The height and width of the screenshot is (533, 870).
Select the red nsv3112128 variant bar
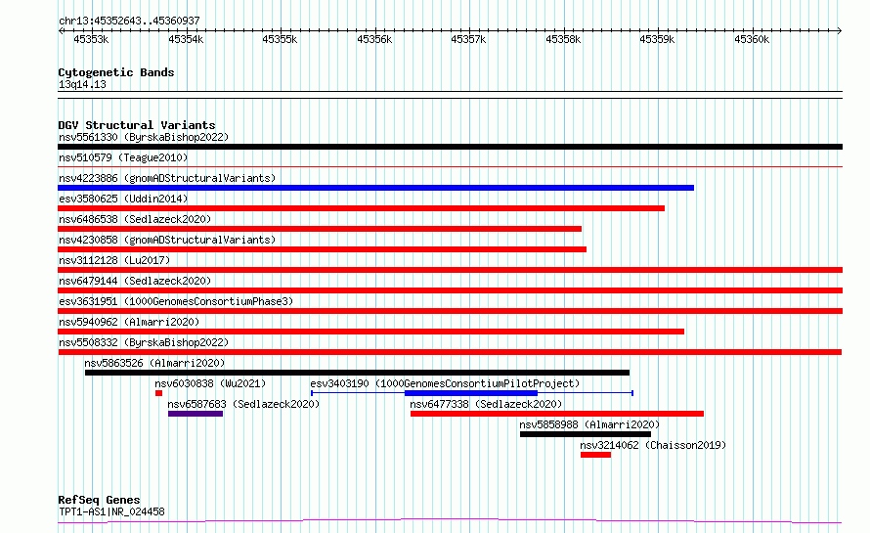(450, 270)
